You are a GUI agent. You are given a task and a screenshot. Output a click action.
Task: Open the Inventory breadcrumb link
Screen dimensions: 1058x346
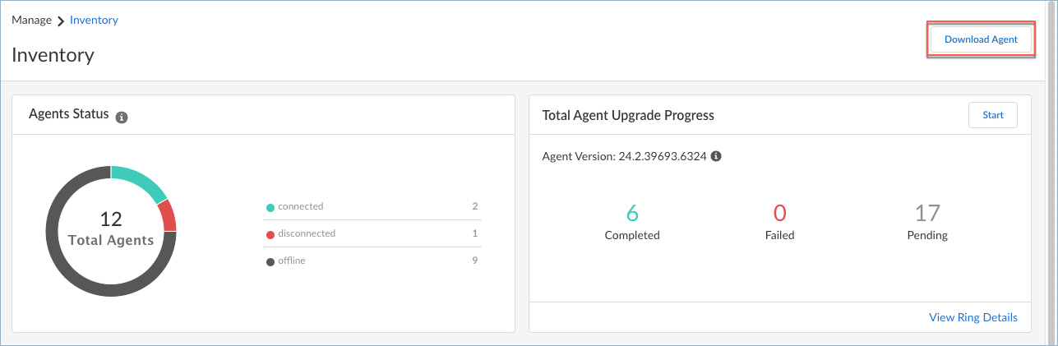(x=94, y=20)
